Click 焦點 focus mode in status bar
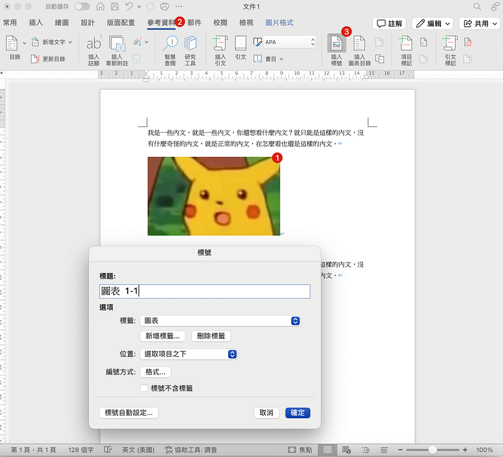Screen dimensions: 503x457 click(x=300, y=449)
